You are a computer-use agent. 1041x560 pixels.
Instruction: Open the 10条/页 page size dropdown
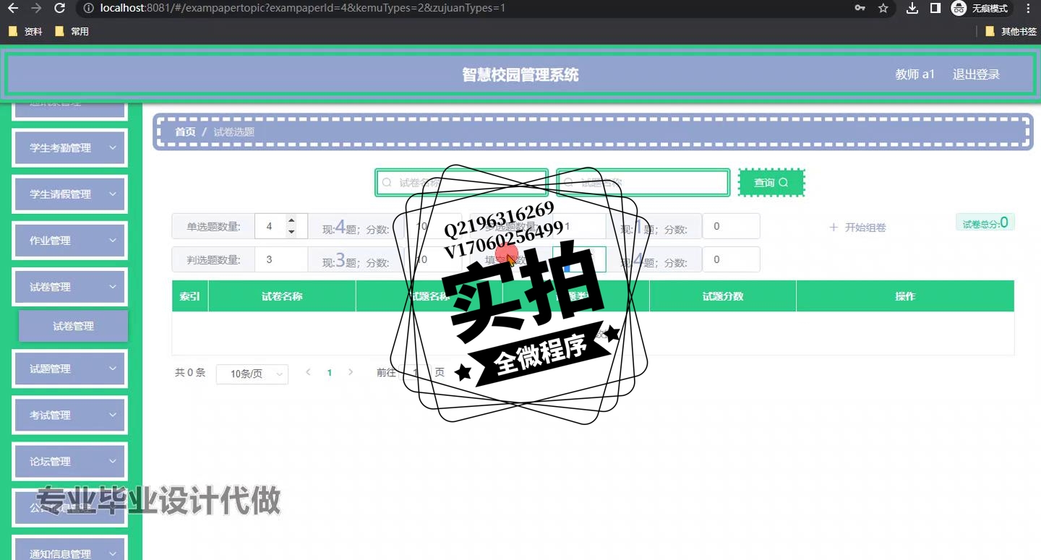tap(252, 374)
